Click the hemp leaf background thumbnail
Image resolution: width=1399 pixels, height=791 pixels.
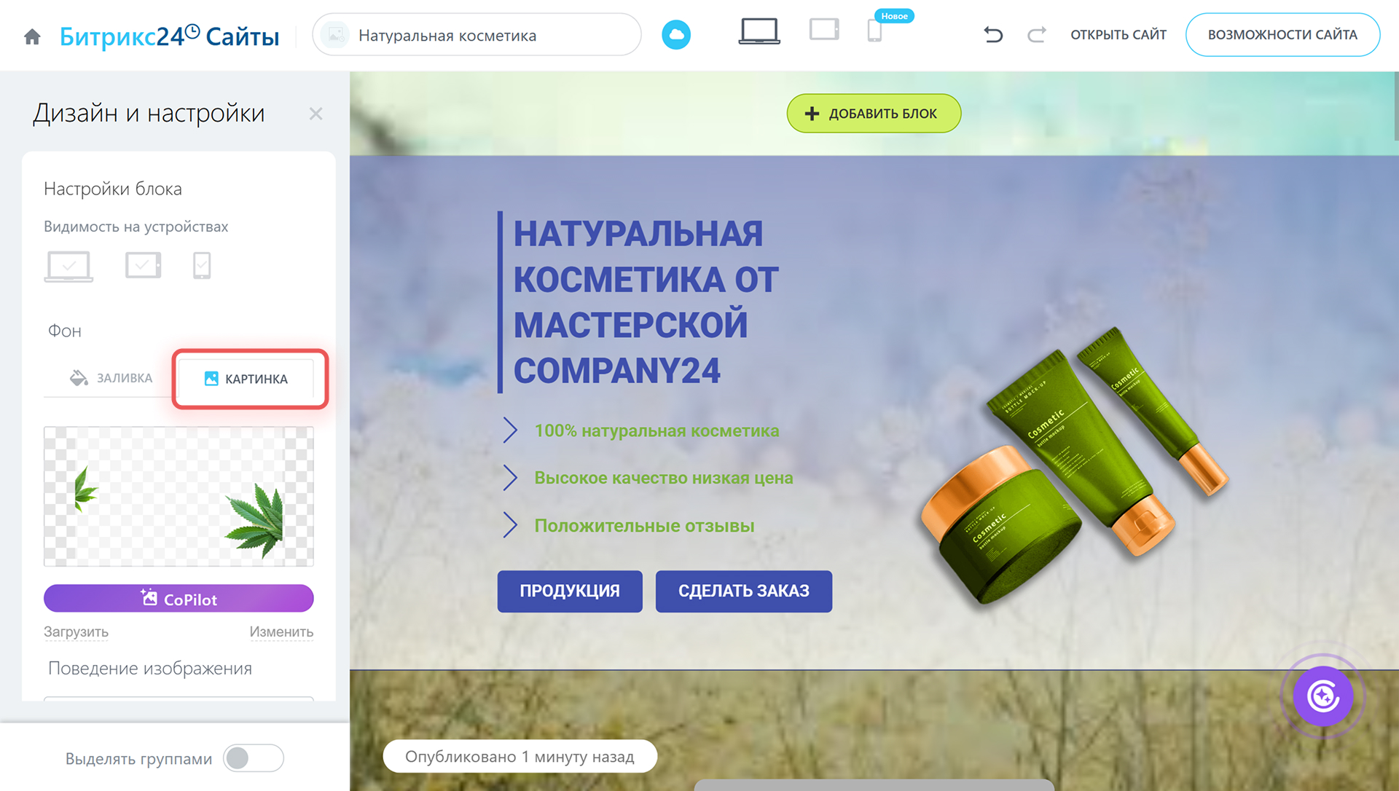[179, 497]
